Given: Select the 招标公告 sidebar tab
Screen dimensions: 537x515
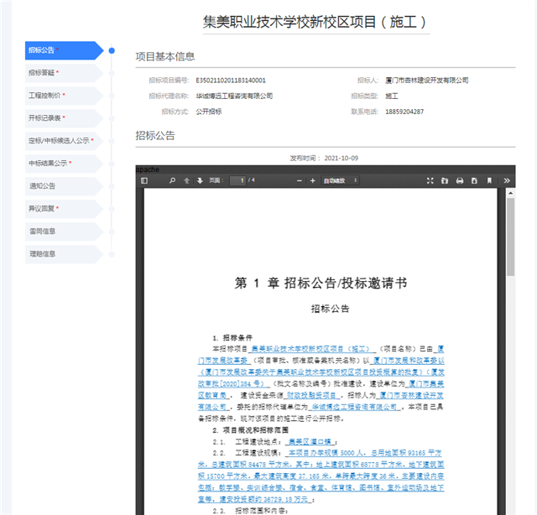Looking at the screenshot, I should pyautogui.click(x=64, y=50).
